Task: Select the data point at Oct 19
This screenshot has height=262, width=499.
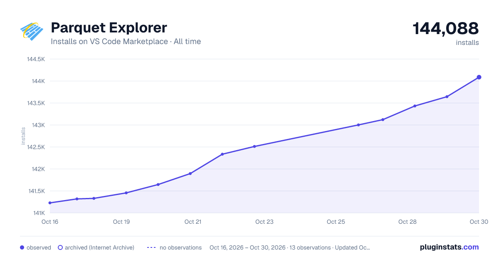Action: point(126,193)
